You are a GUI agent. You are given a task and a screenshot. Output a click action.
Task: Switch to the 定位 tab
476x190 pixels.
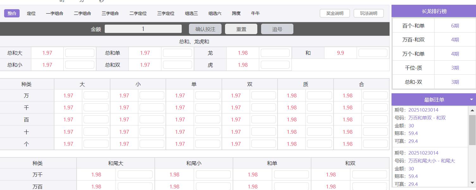[x=31, y=13]
